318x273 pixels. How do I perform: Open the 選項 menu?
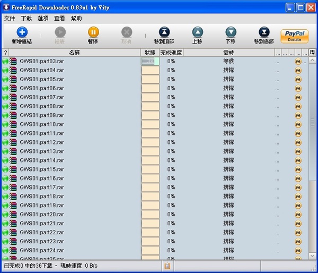[43, 19]
